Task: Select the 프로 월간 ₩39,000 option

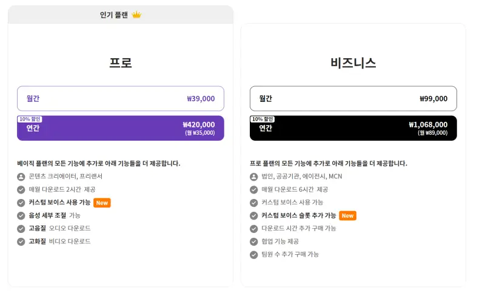Action: tap(120, 98)
